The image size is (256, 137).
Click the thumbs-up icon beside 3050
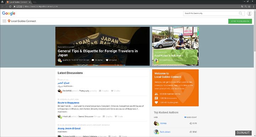191,132
